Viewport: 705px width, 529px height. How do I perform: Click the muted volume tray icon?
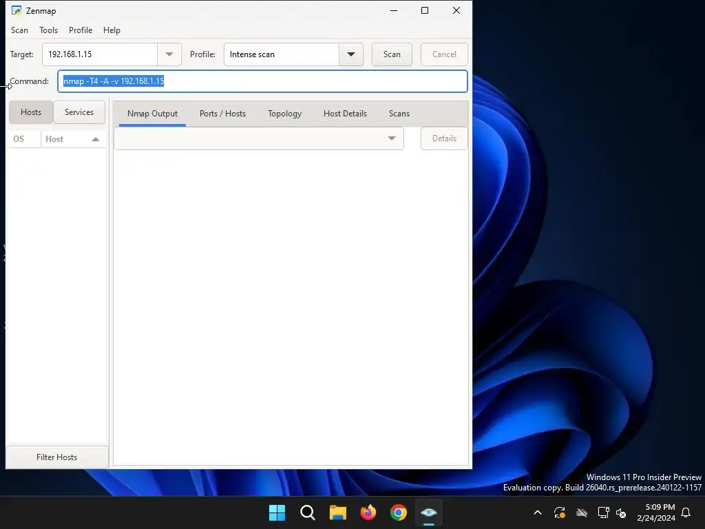(x=621, y=512)
